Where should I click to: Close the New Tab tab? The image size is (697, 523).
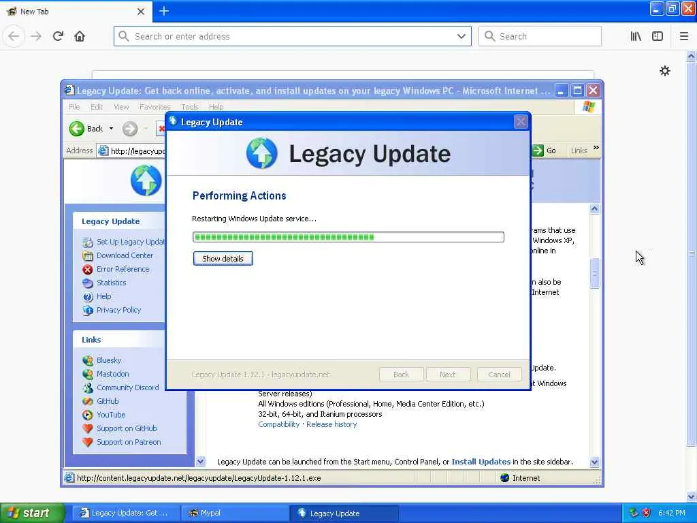point(140,12)
